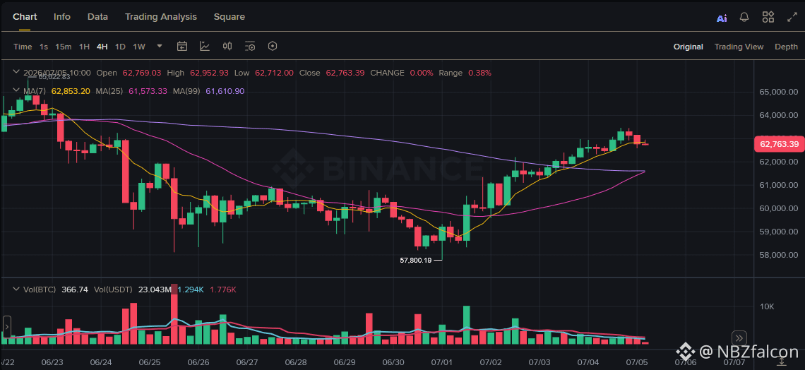Open the left side panel arrow handle
805x370 pixels.
click(6, 326)
